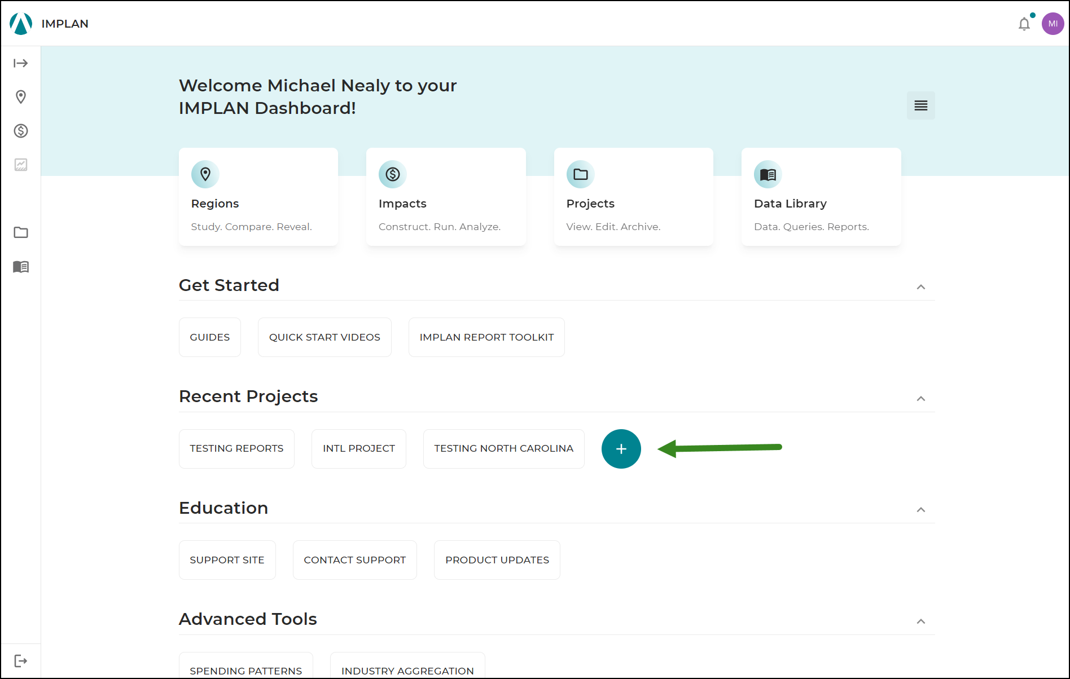Open the MI user avatar menu
This screenshot has width=1070, height=679.
click(1053, 24)
